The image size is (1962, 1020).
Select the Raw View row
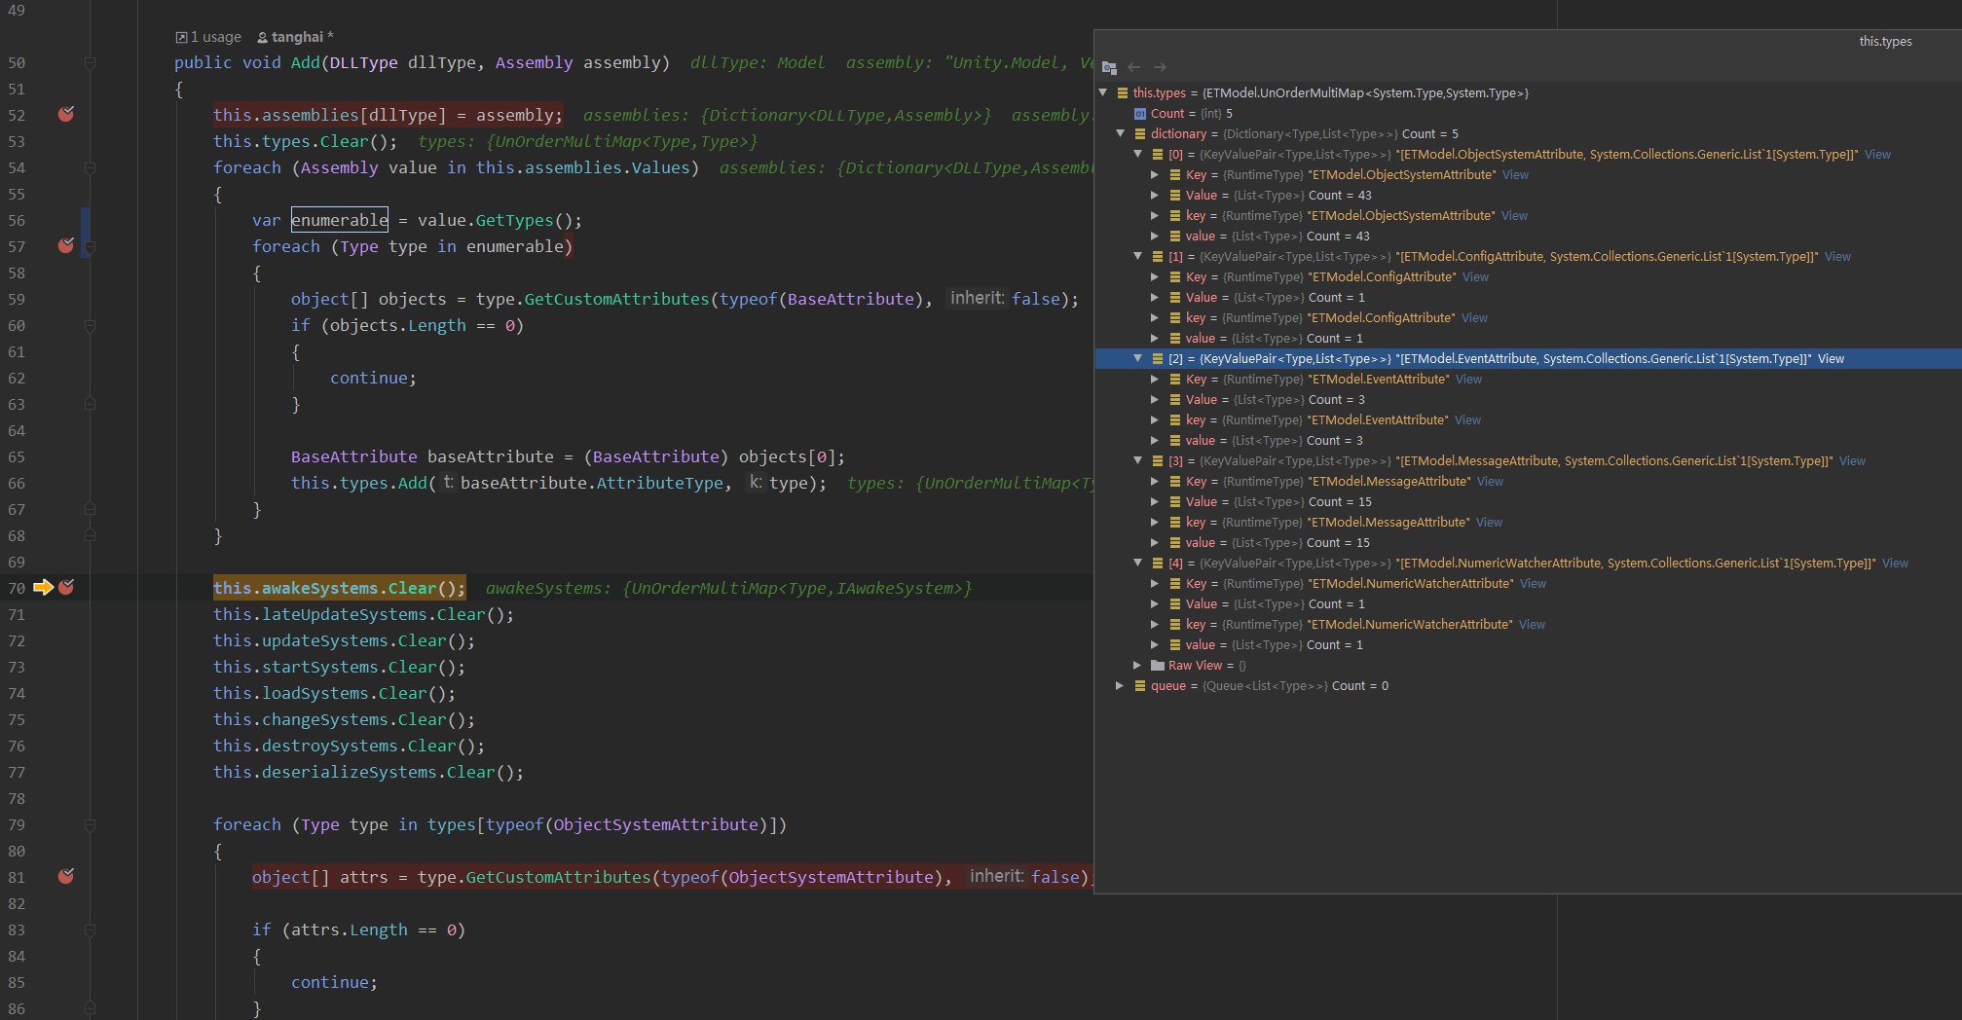1528,665
